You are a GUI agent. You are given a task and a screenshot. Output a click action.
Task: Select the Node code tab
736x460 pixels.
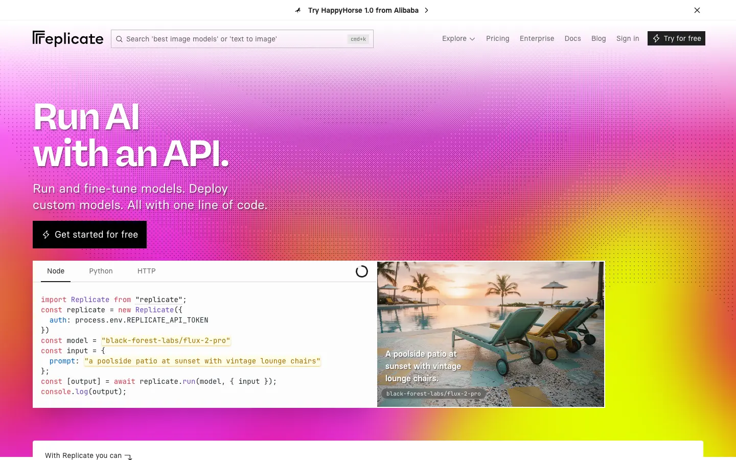[56, 271]
